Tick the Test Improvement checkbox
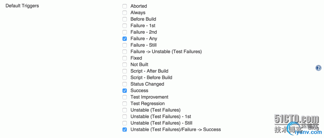This screenshot has width=324, height=138. click(125, 97)
